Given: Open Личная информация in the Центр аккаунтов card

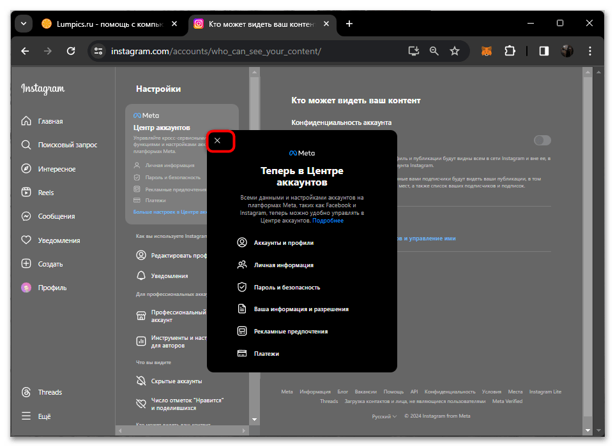Looking at the screenshot, I should (164, 165).
